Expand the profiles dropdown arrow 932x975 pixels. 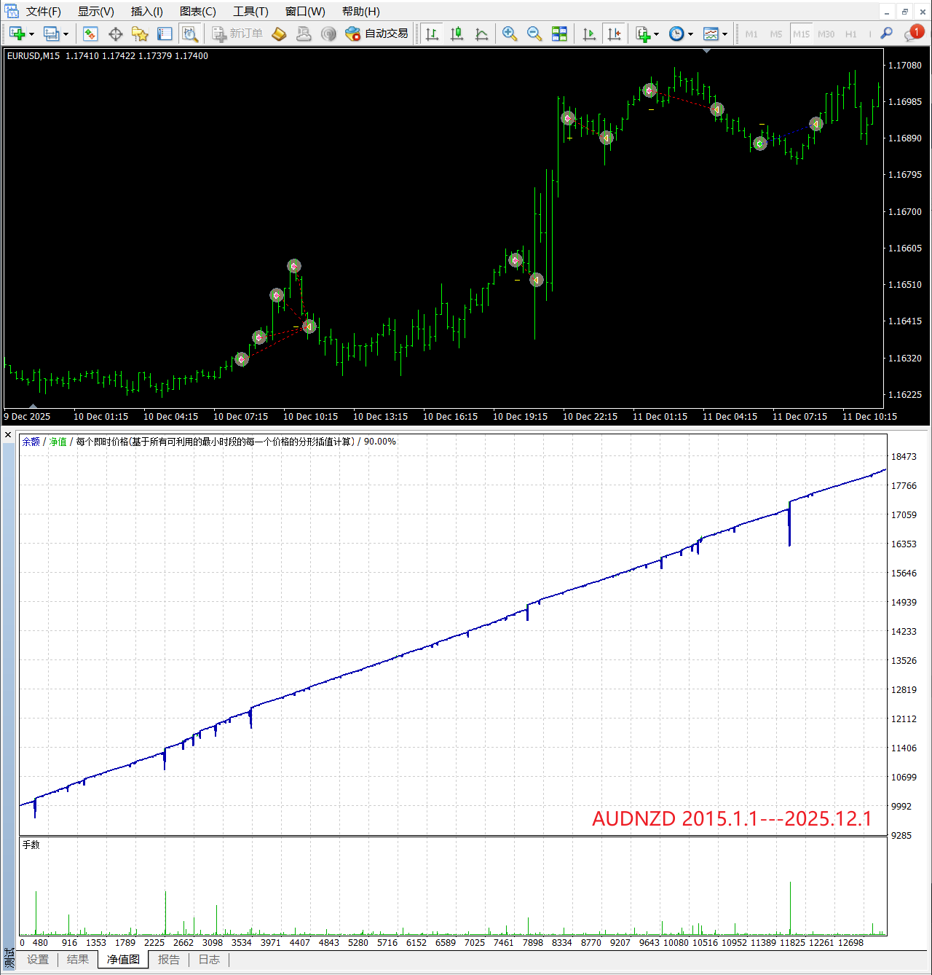click(x=66, y=34)
